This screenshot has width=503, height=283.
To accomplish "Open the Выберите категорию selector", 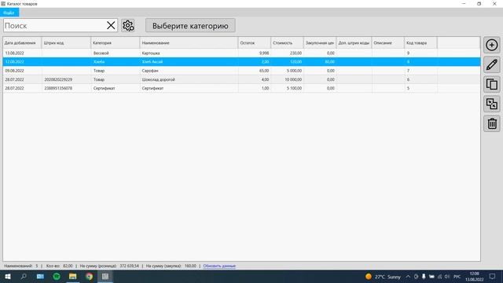I will click(190, 25).
